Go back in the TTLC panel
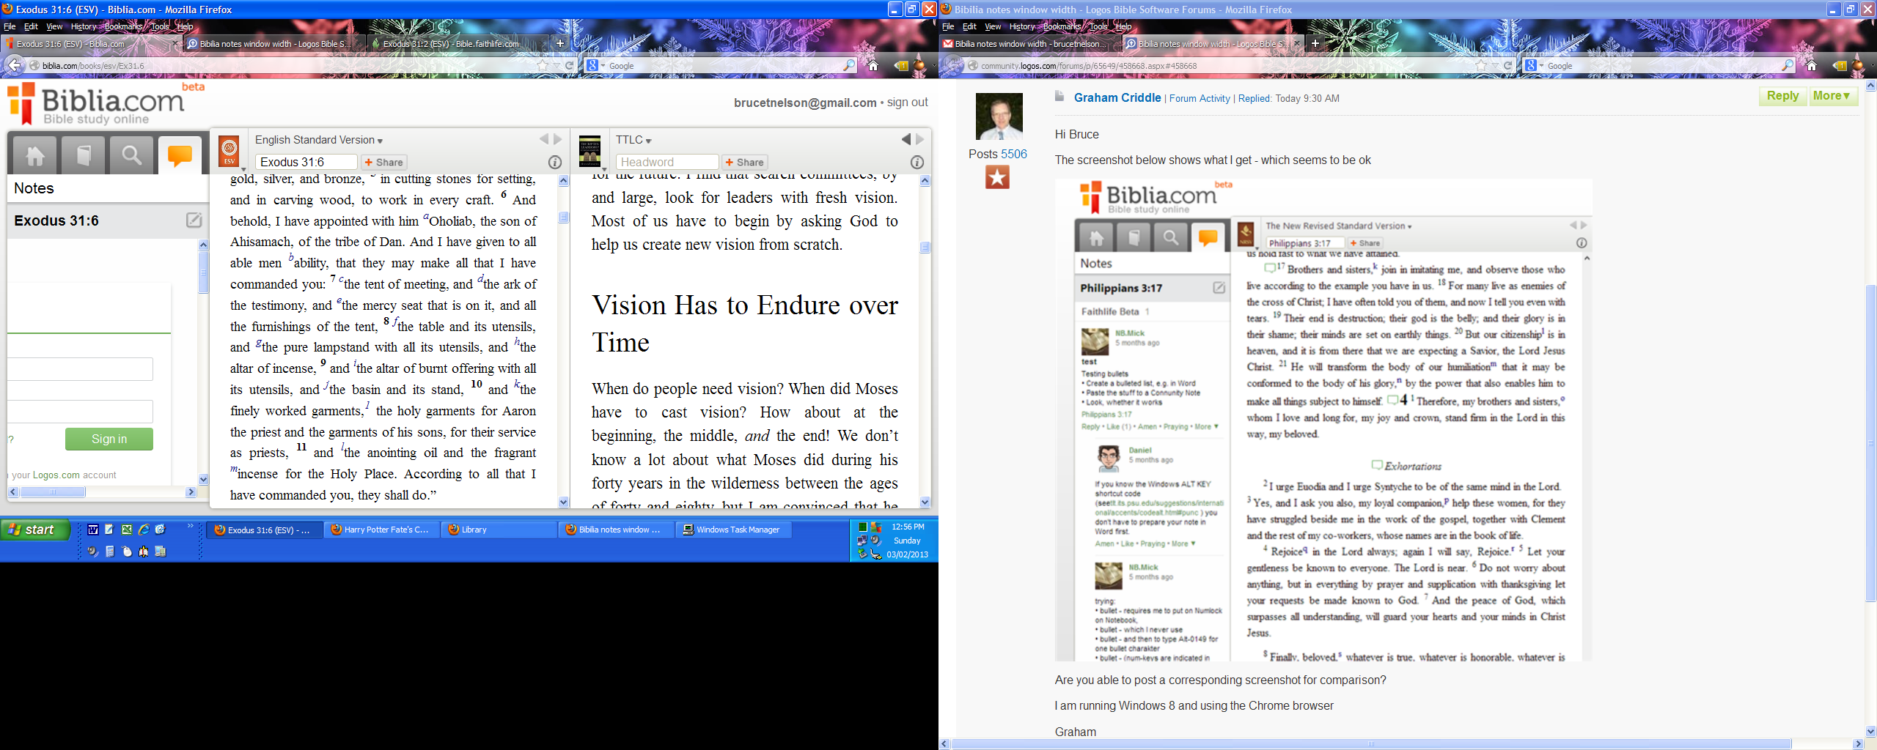Screen dimensions: 1877x750 [x=906, y=139]
